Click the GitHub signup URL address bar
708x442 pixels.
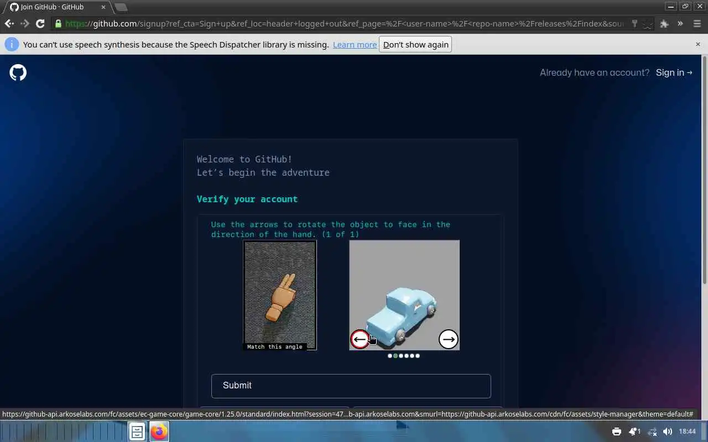[344, 24]
